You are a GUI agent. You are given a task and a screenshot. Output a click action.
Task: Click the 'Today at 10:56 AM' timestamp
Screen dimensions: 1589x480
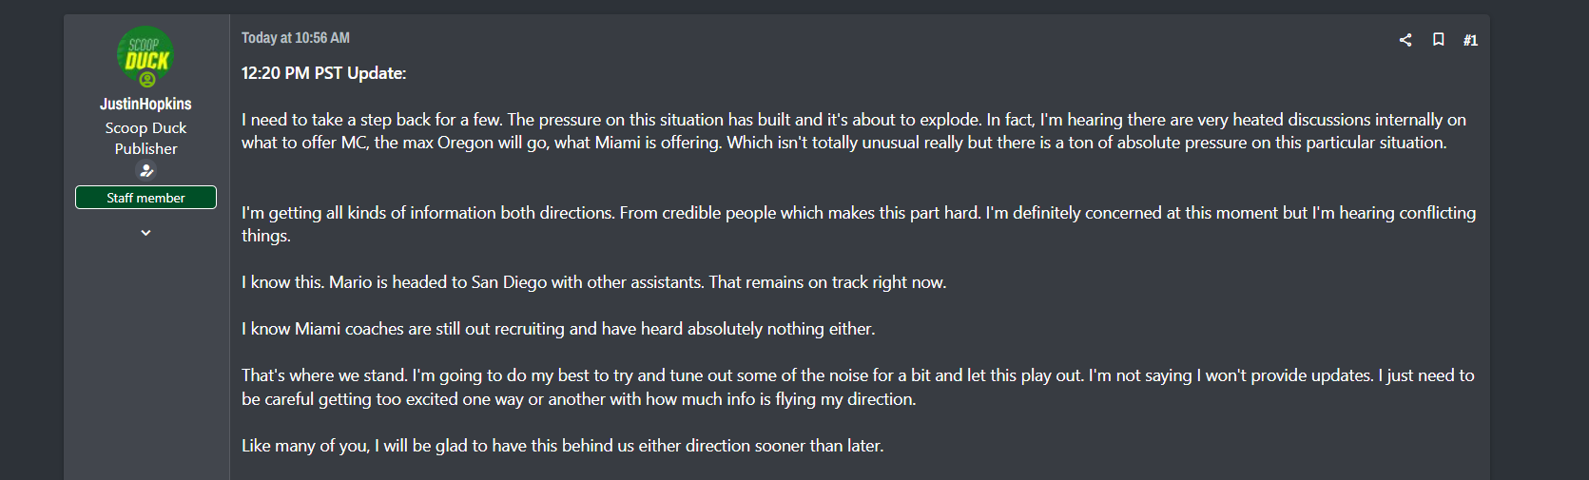click(x=295, y=38)
